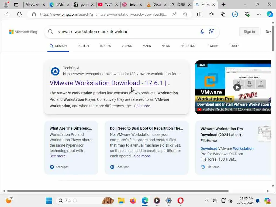Show the Downloads icon in toolbar

(235, 14)
